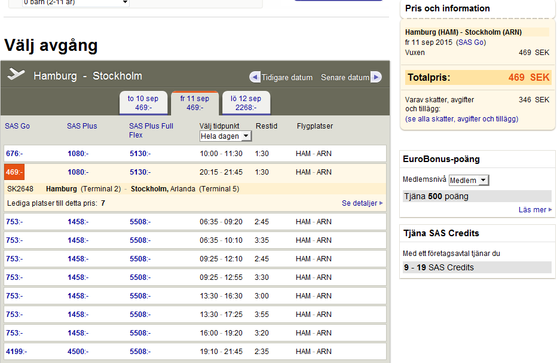Screen dimensions: 557x363
Task: Choose 1080:- SAS Plus on 20:15 flight
Action: 78,172
